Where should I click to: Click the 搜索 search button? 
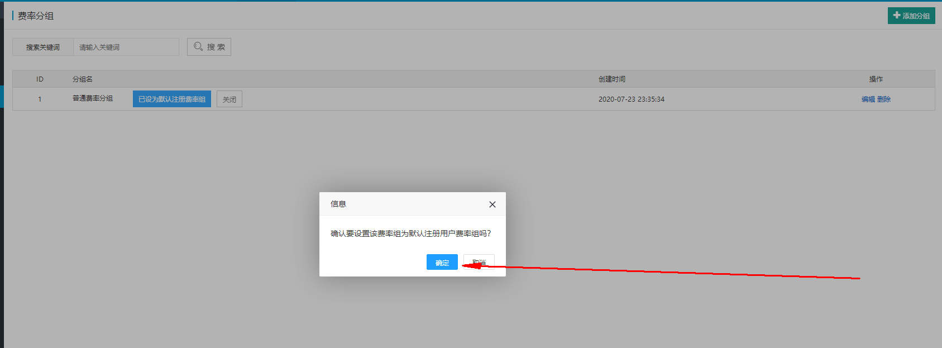(209, 47)
